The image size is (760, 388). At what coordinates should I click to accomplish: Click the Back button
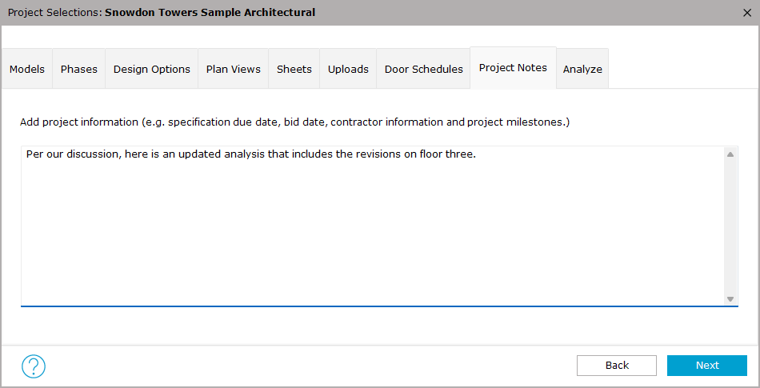(x=617, y=366)
